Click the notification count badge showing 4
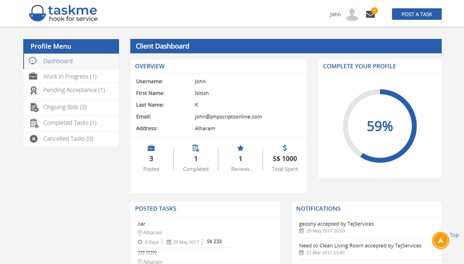The width and height of the screenshot is (464, 264). [374, 10]
